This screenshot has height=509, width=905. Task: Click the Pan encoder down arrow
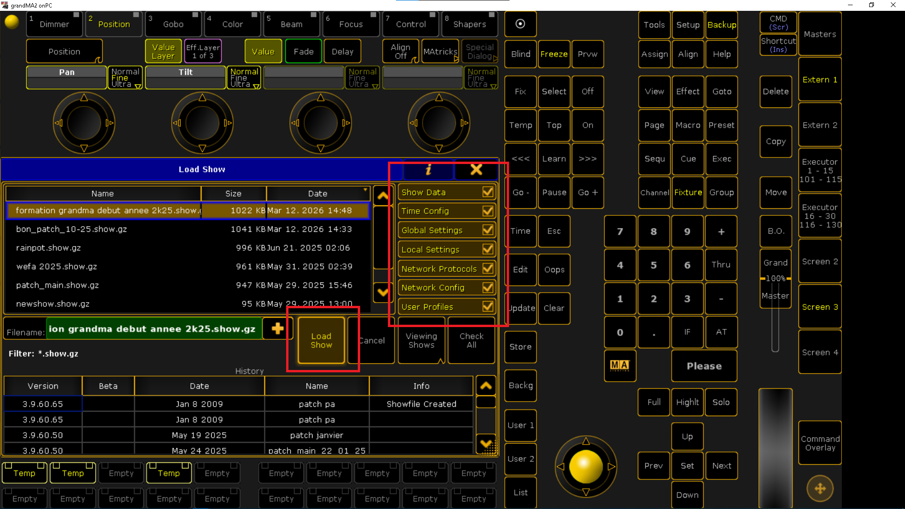[84, 148]
